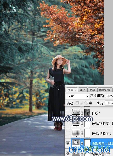The height and width of the screenshot is (156, 113).
Task: Click the 色相/饱和度 1 副本 mask link icon
Action: click(82, 123)
